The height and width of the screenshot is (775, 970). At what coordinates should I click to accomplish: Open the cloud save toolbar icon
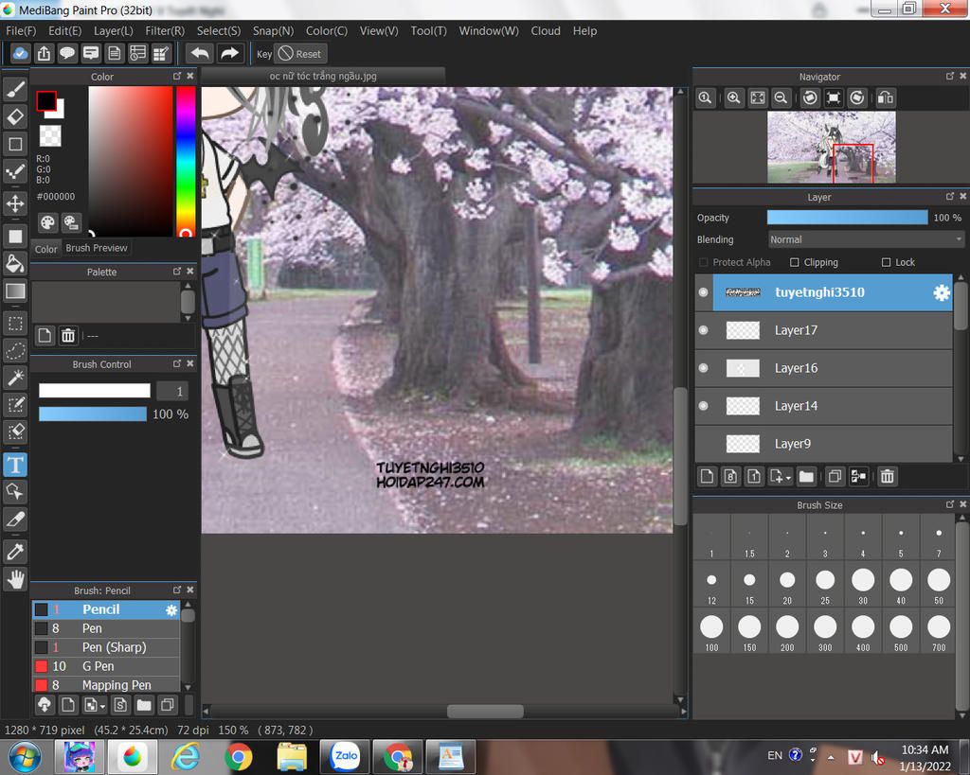[x=20, y=54]
